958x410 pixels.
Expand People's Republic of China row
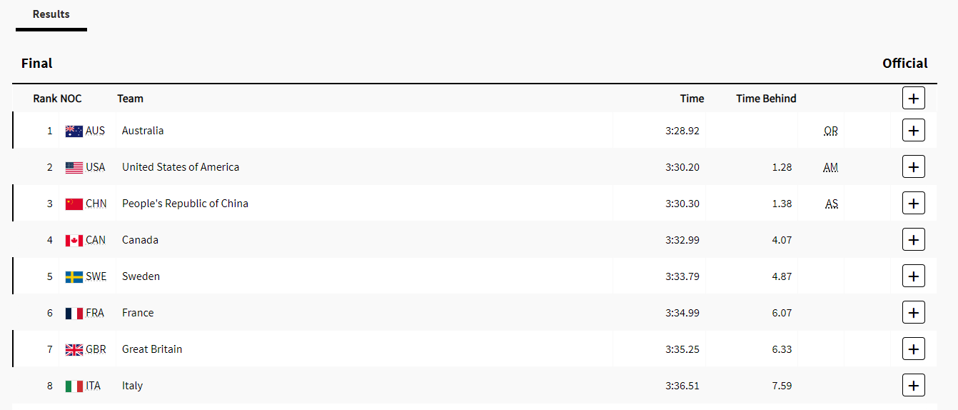coord(914,204)
